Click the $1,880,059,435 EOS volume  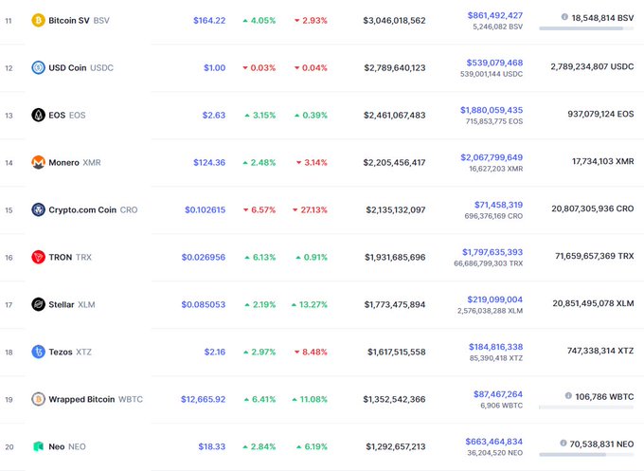[x=492, y=110]
